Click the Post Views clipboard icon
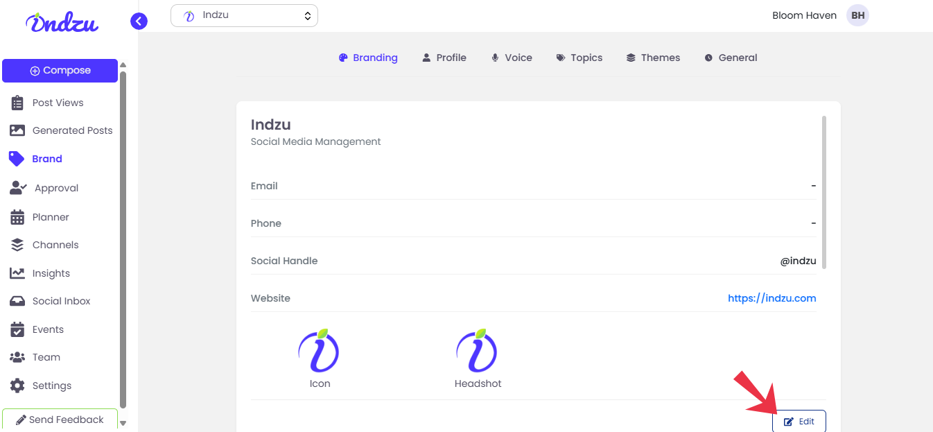Image resolution: width=933 pixels, height=432 pixels. pos(17,103)
